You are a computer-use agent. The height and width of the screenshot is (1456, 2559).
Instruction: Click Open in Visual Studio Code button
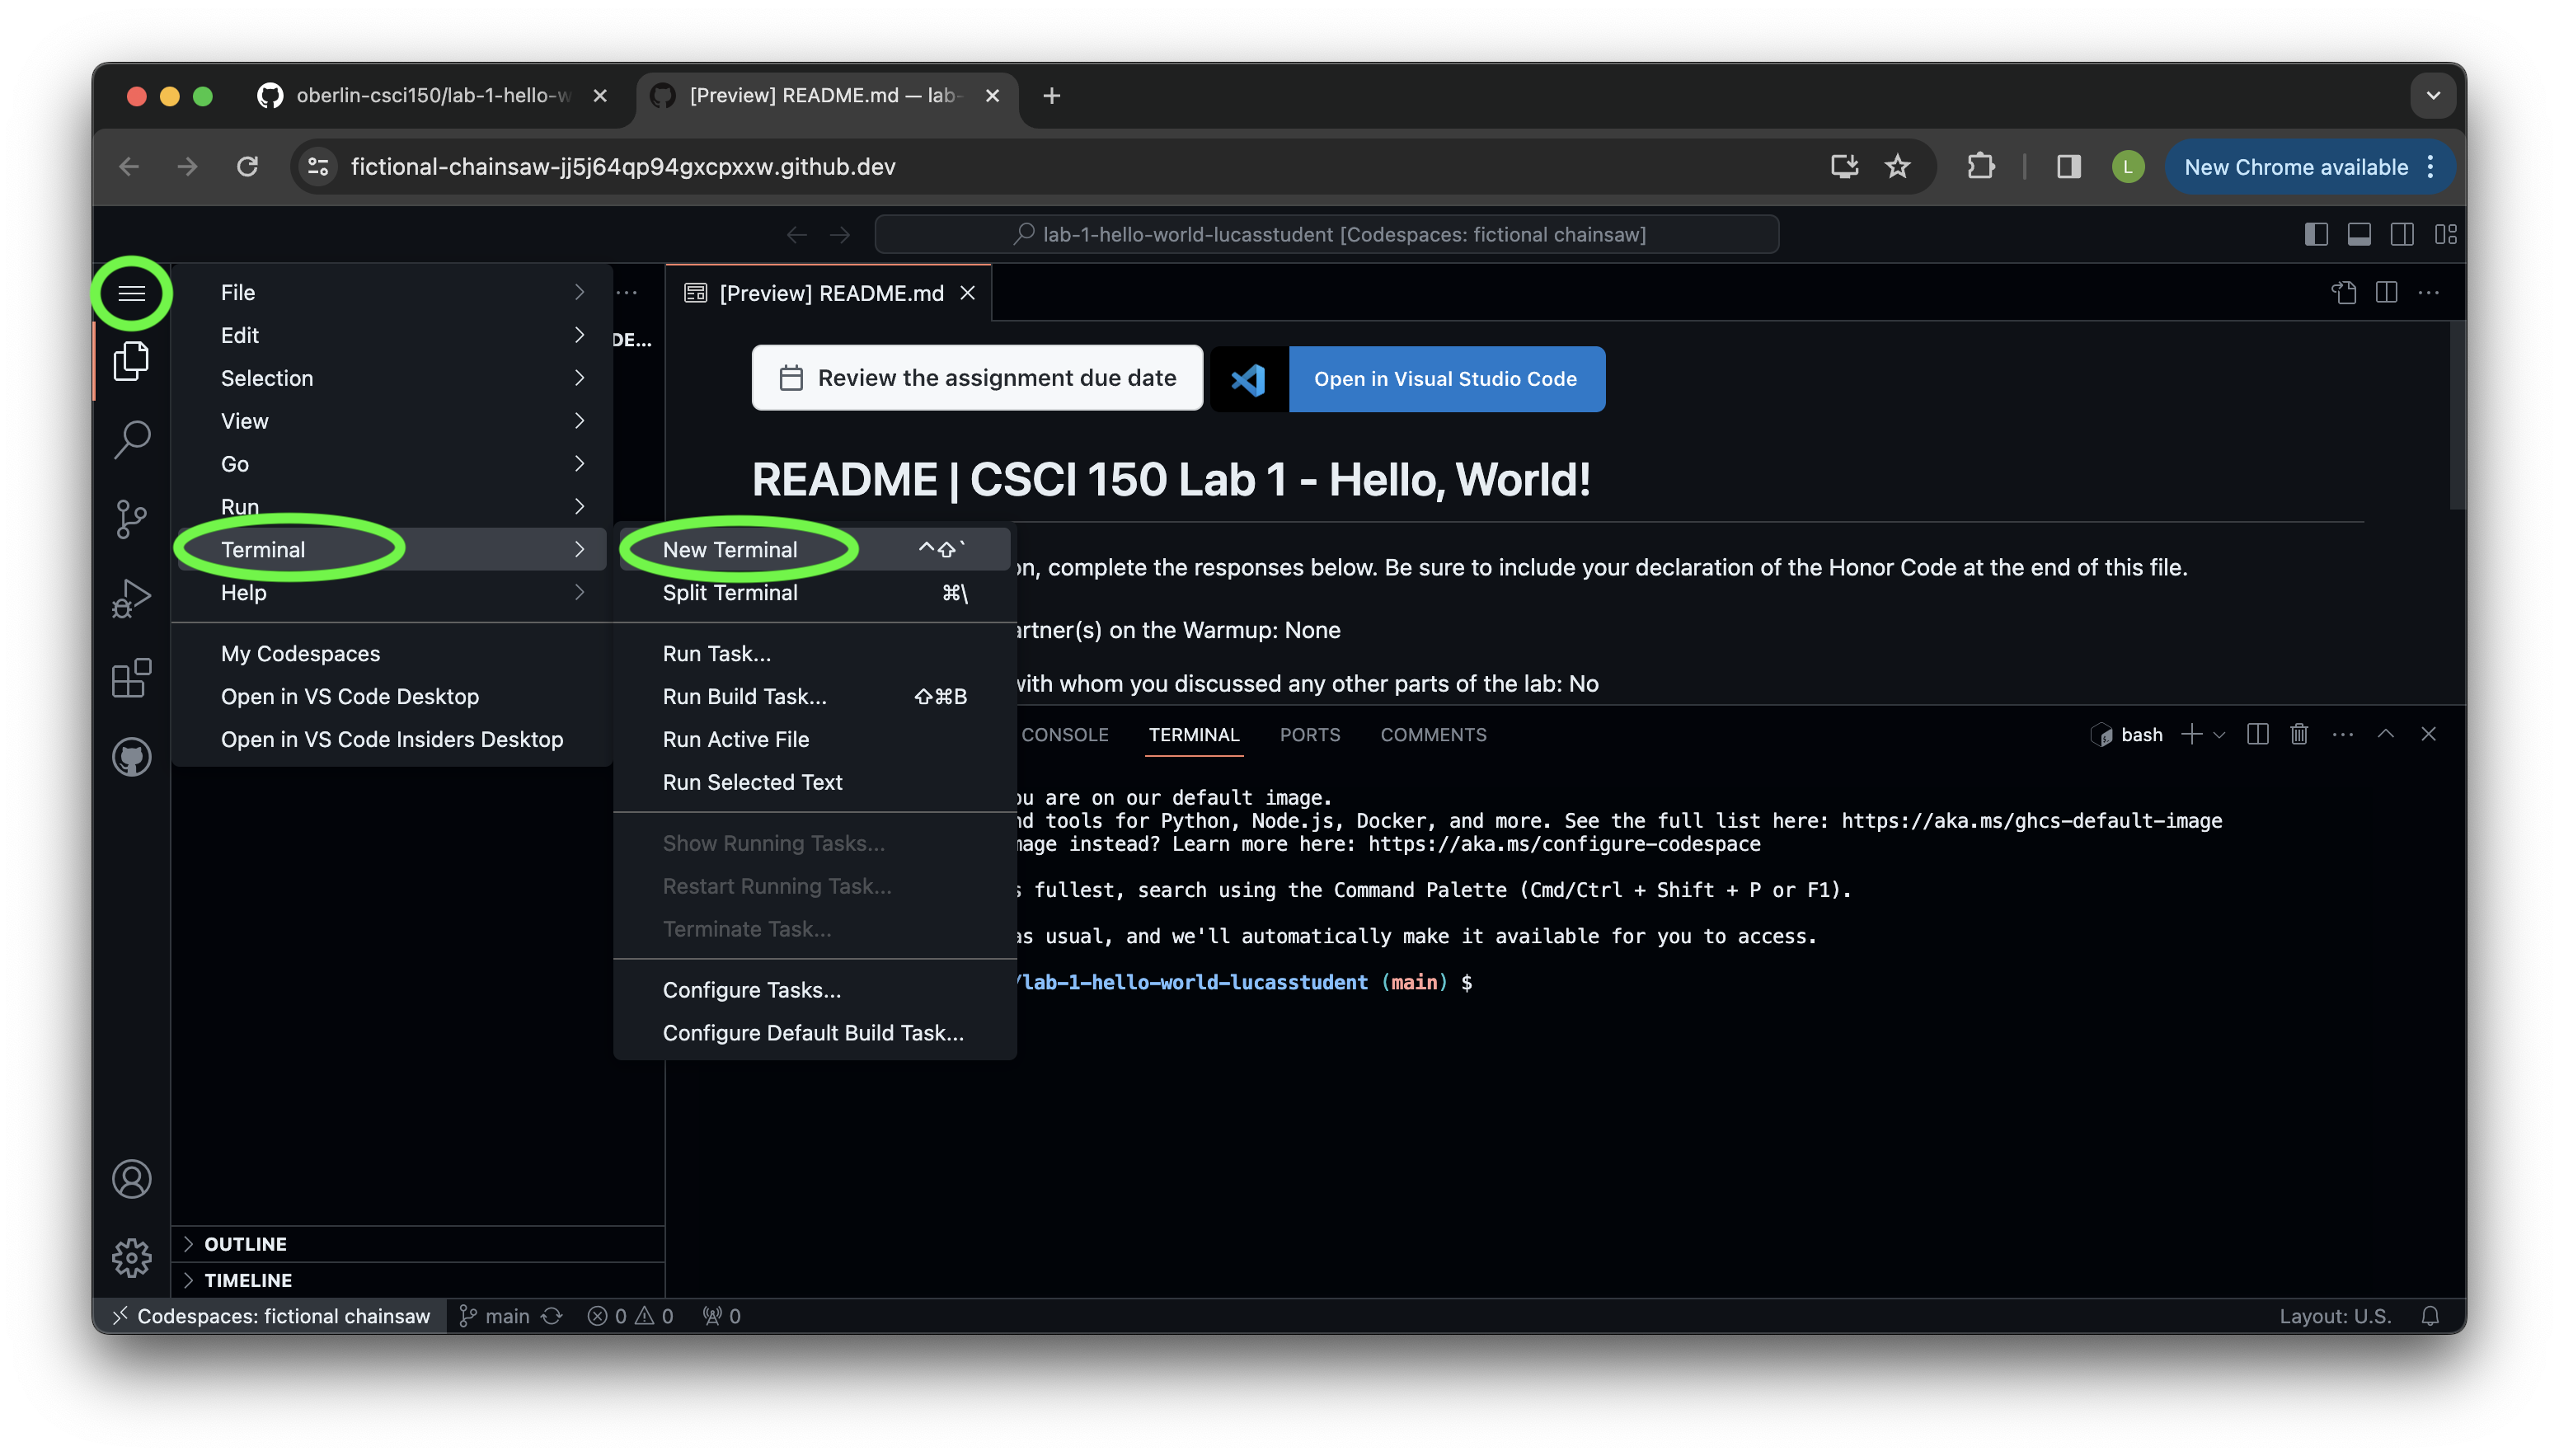click(x=1407, y=378)
